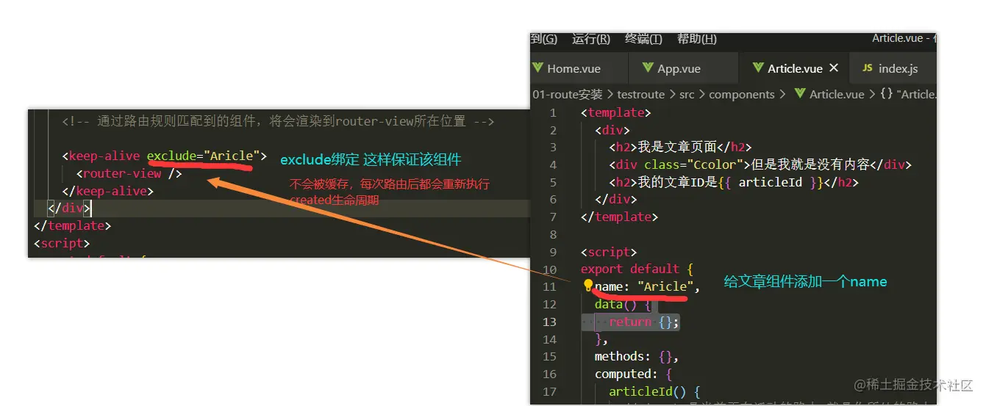
Task: Select the Article.vue editor tab
Action: point(794,68)
